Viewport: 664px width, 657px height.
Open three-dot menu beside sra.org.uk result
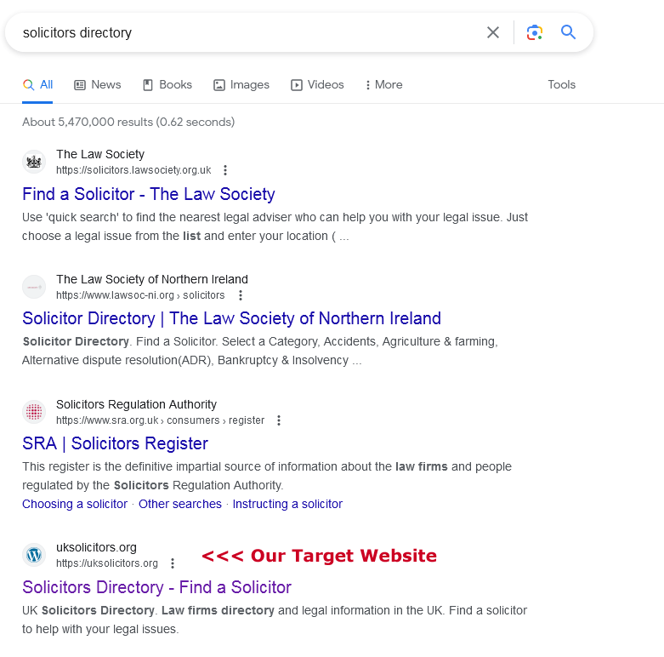279,420
